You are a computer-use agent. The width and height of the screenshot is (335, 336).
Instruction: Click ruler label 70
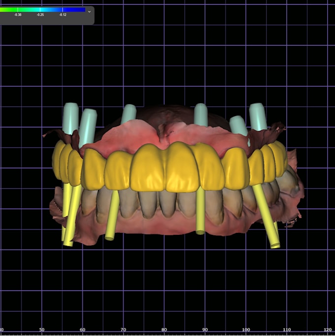click(124, 330)
